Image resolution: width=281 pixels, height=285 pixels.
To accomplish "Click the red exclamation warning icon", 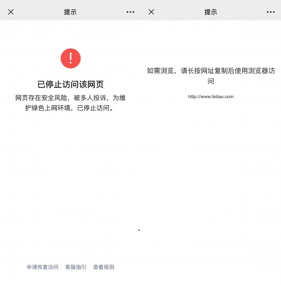I will 71,58.
